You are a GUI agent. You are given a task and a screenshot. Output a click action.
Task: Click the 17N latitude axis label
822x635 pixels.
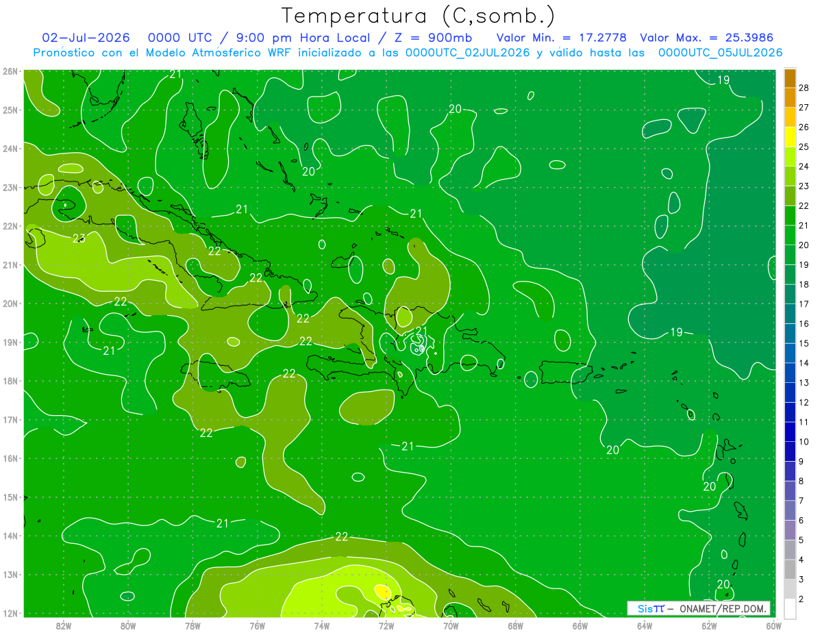[x=10, y=419]
